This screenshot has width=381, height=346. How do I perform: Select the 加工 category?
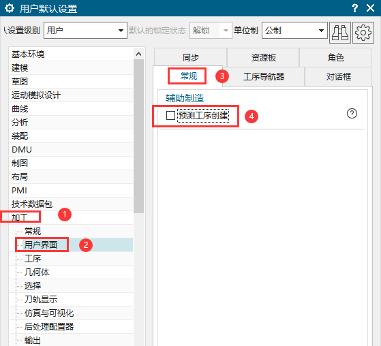71,217
